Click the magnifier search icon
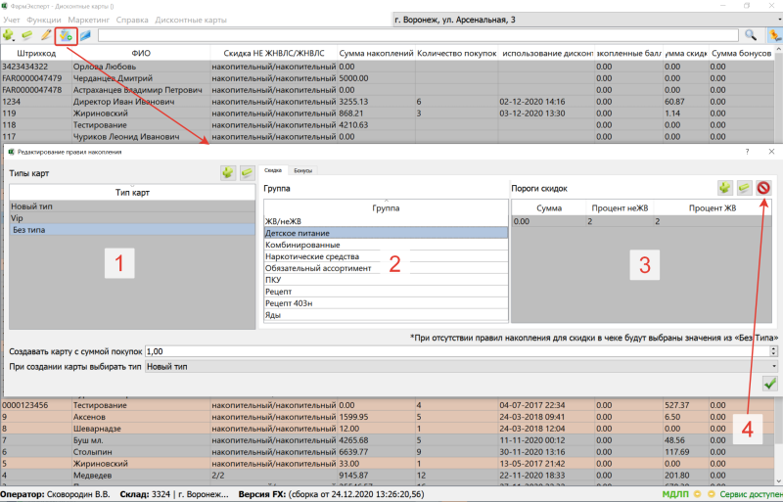 tap(751, 35)
